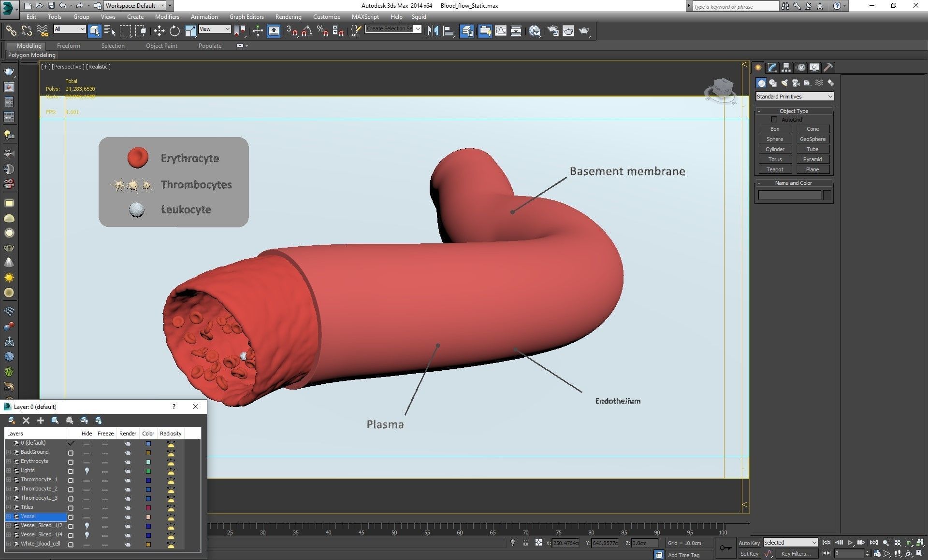Switch to the Freeform ribbon tab
This screenshot has height=560, width=928.
(68, 46)
